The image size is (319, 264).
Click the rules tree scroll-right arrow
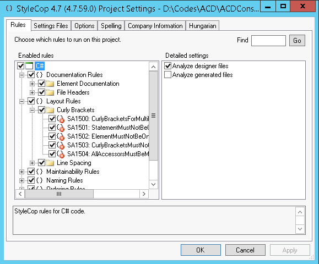point(144,194)
